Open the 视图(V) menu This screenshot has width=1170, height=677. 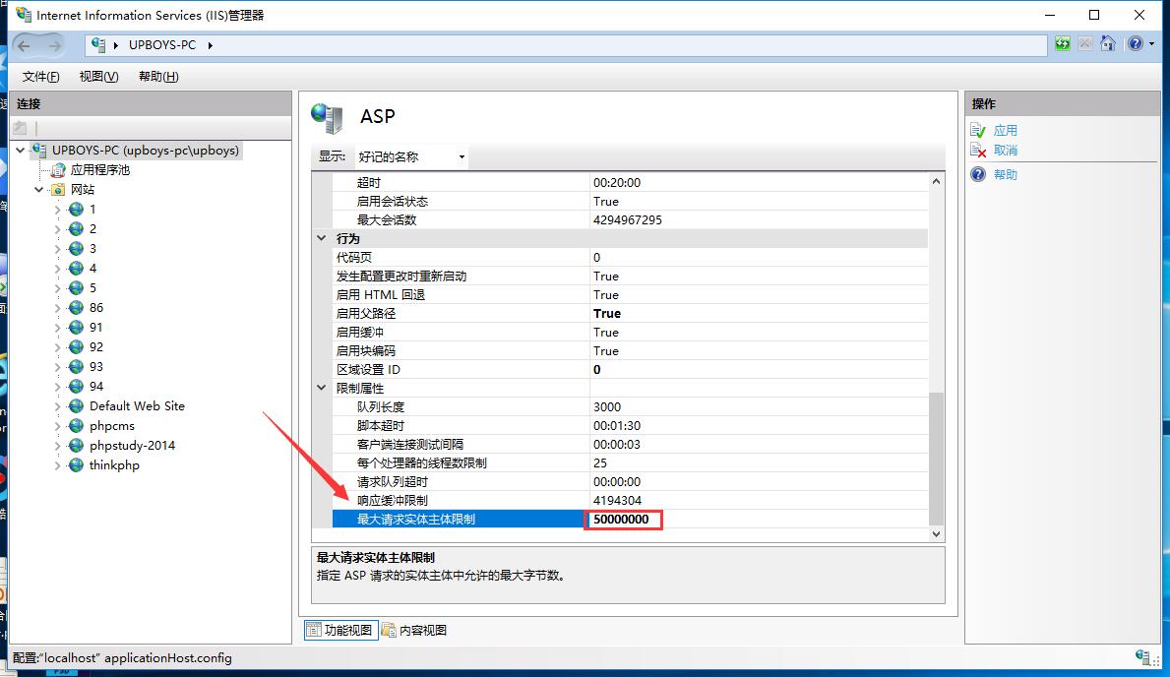98,76
